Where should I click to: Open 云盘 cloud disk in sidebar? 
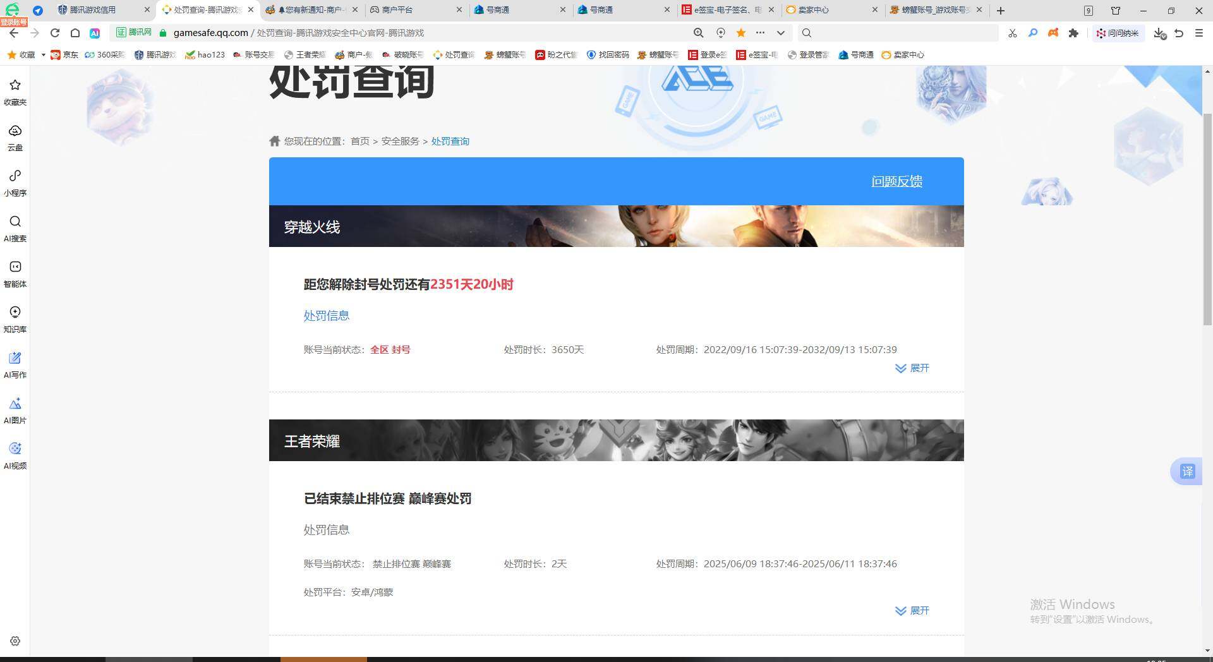15,137
